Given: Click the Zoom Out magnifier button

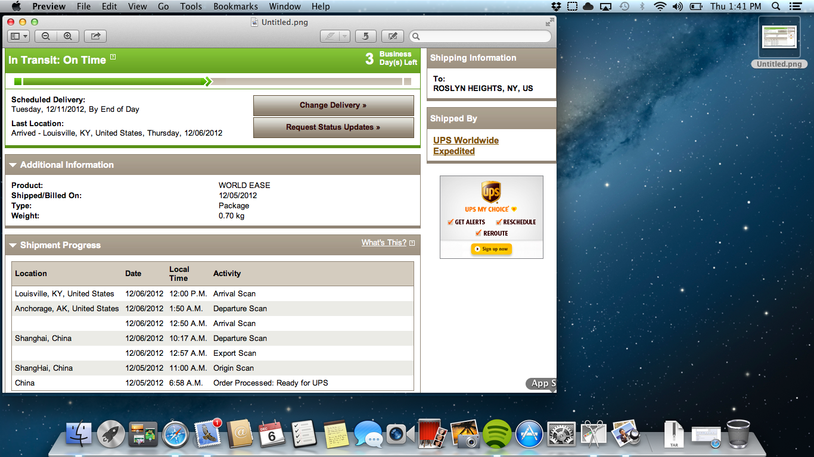Looking at the screenshot, I should coord(46,36).
